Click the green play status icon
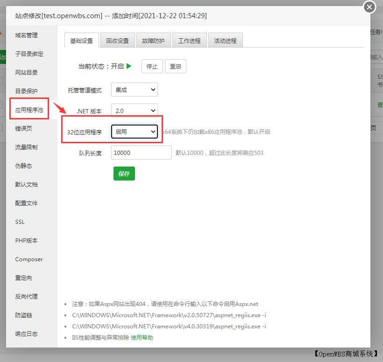The width and height of the screenshot is (383, 362). click(129, 66)
